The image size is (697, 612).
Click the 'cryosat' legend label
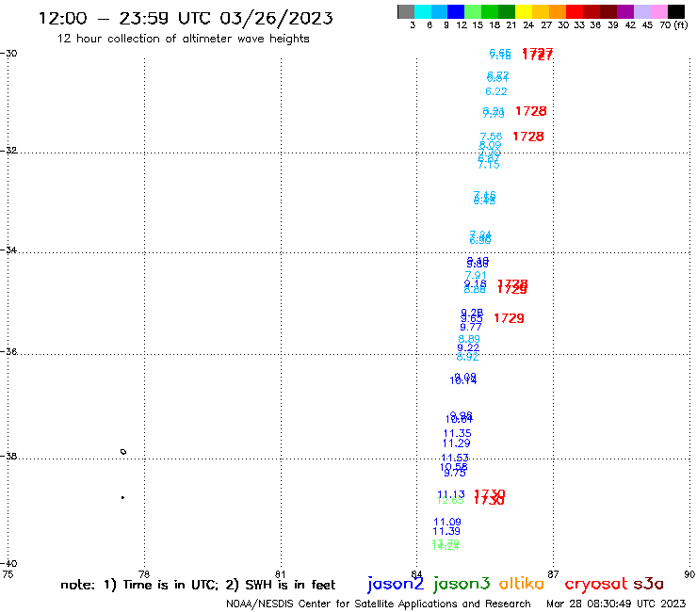[x=595, y=584]
